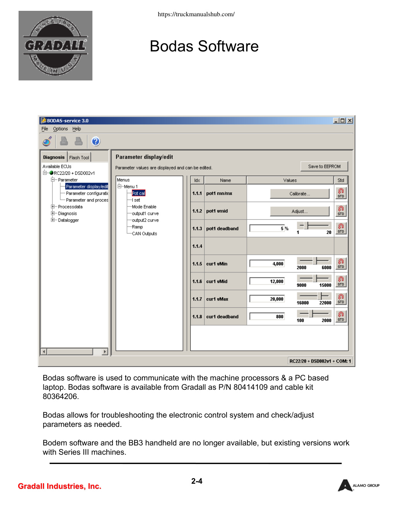This screenshot has width=394, height=510.
Task: Expand the Datalogger tree node
Action: 53,220
